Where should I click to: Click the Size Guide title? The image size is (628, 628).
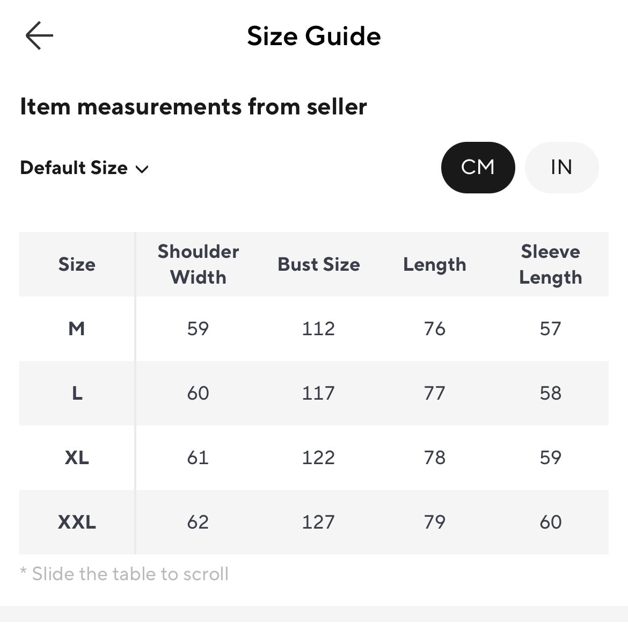coord(314,36)
